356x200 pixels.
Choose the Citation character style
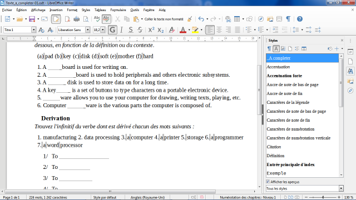[x=302, y=147]
